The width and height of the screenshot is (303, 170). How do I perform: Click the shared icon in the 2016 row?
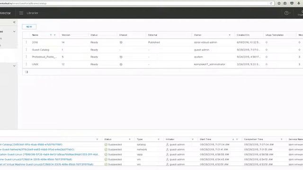tap(121, 42)
